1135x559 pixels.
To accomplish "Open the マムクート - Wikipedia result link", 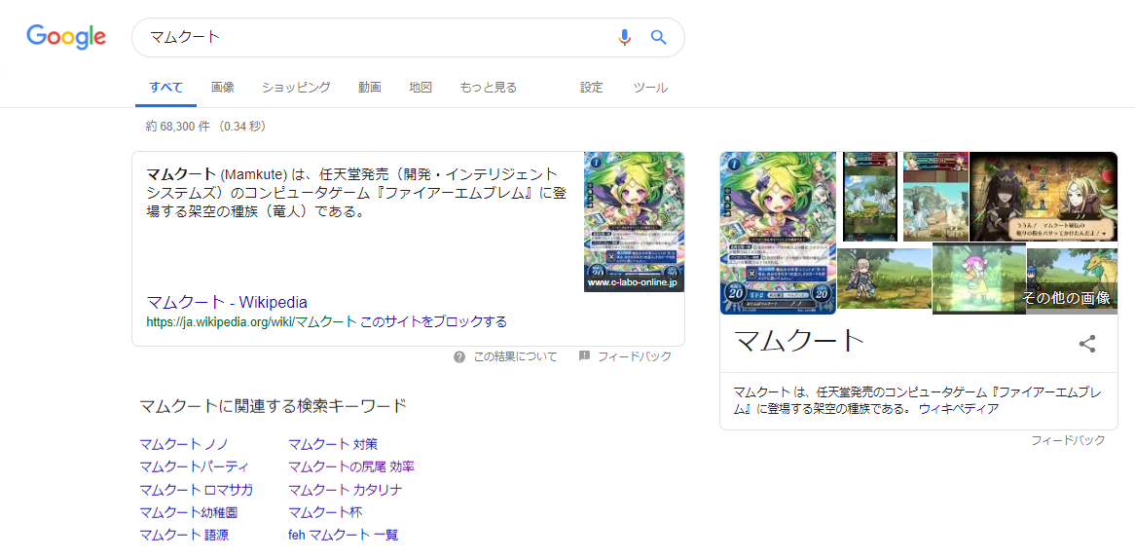I will click(227, 302).
